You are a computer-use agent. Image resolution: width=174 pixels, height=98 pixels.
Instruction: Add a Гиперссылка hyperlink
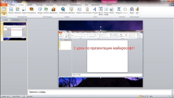(63, 11)
